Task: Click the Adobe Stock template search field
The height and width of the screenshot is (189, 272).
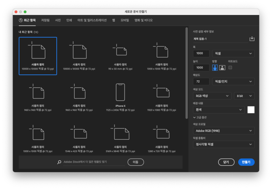Action: coord(94,162)
